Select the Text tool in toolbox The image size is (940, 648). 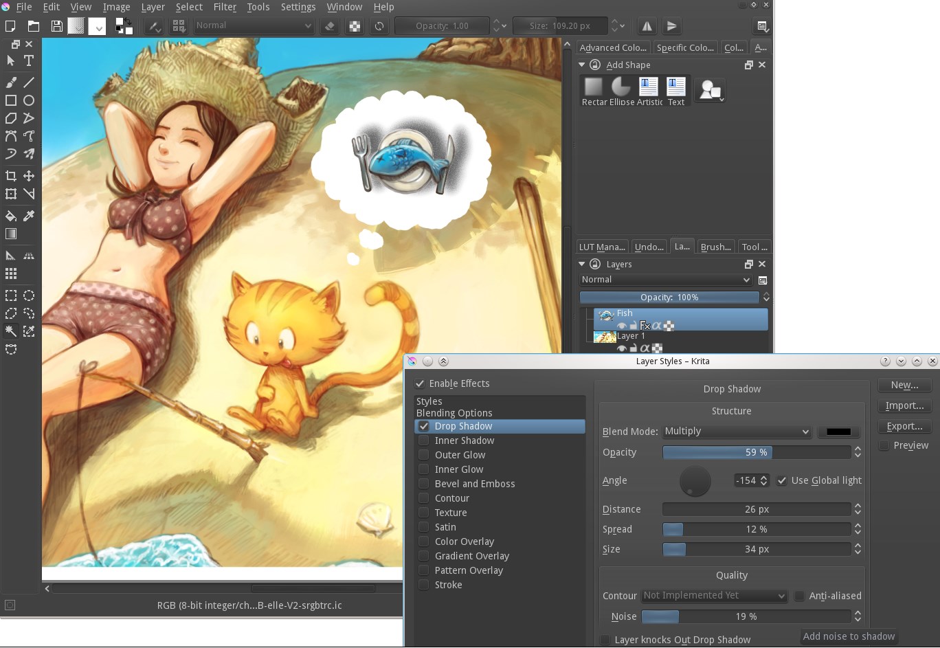pyautogui.click(x=29, y=60)
